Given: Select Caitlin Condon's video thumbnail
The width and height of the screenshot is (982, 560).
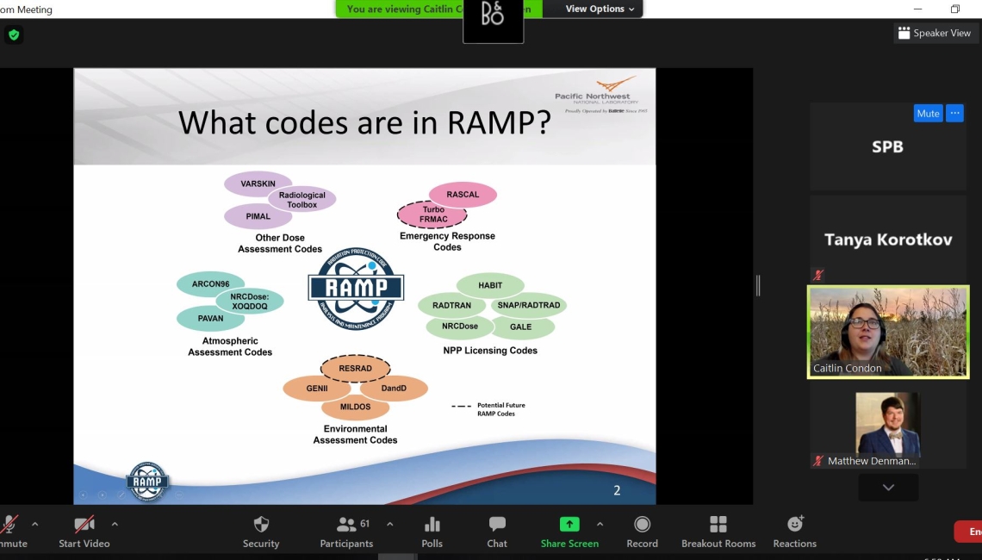Looking at the screenshot, I should 887,332.
